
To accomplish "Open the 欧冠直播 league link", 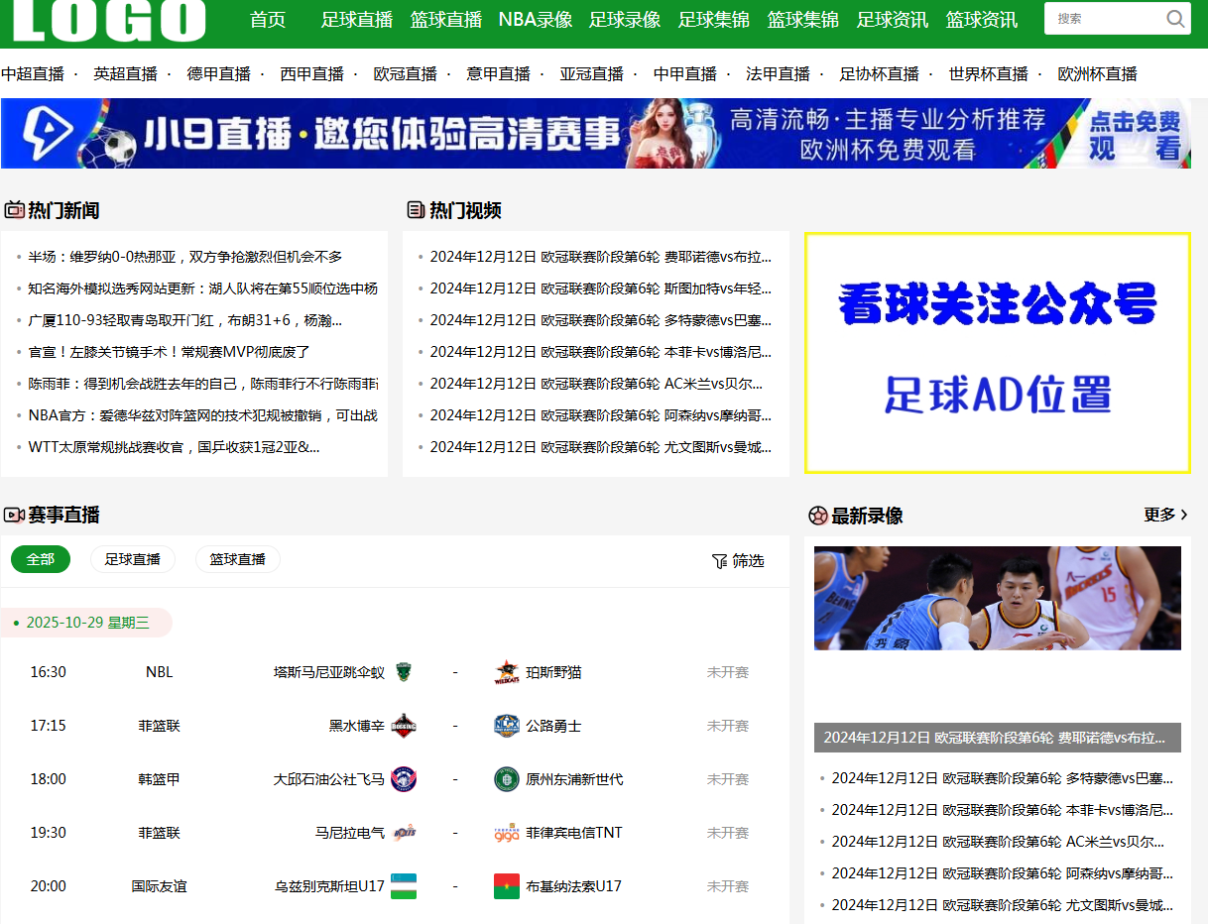I will 406,73.
